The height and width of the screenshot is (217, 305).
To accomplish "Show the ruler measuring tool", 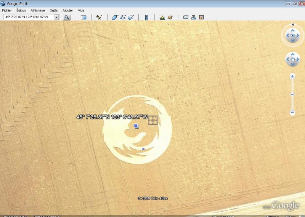I will coord(146,17).
